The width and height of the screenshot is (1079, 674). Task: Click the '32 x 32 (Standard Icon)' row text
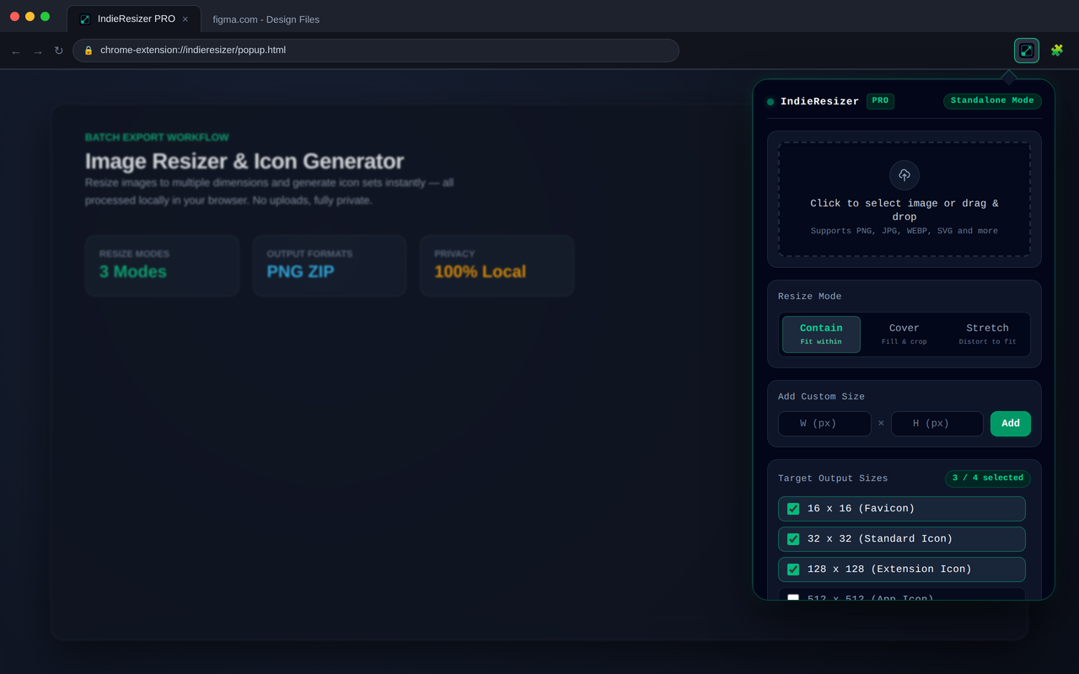[x=880, y=539]
